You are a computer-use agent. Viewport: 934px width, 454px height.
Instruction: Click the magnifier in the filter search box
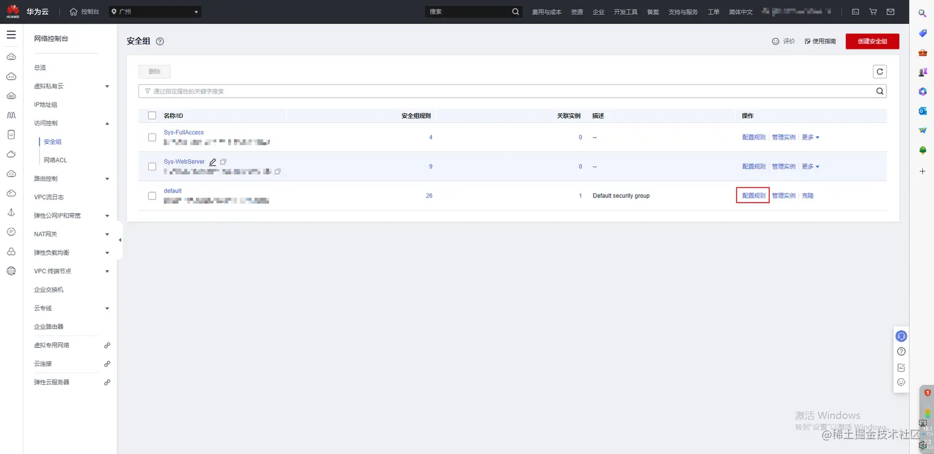point(880,91)
